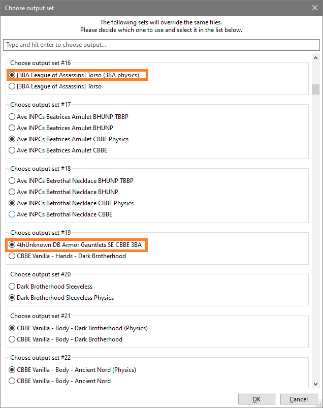Viewport: 323px width, 408px height.
Task: Choose Ave INPCs Beatrices Amulet BHUNP without TBBP
Action: point(61,128)
